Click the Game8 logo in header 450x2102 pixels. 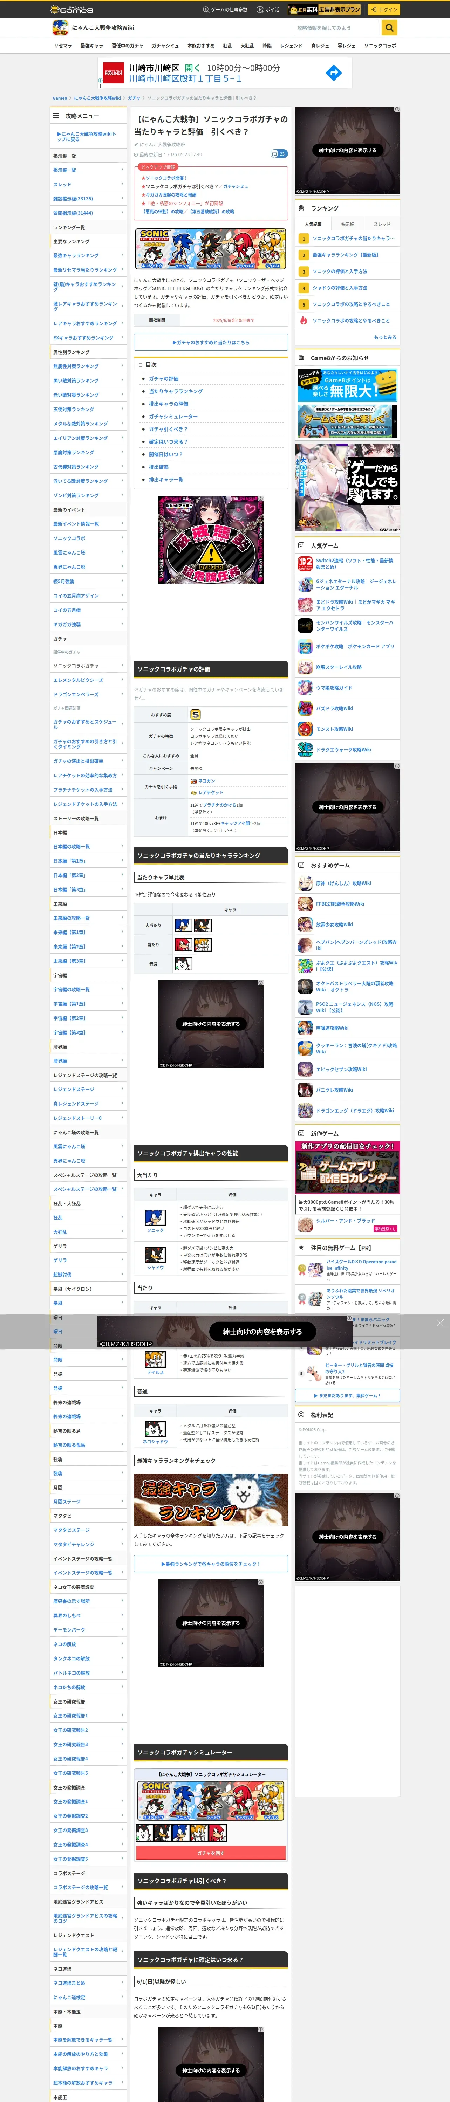point(72,9)
